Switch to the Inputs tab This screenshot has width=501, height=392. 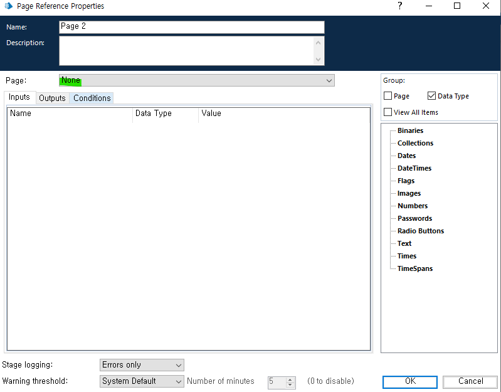pos(19,97)
